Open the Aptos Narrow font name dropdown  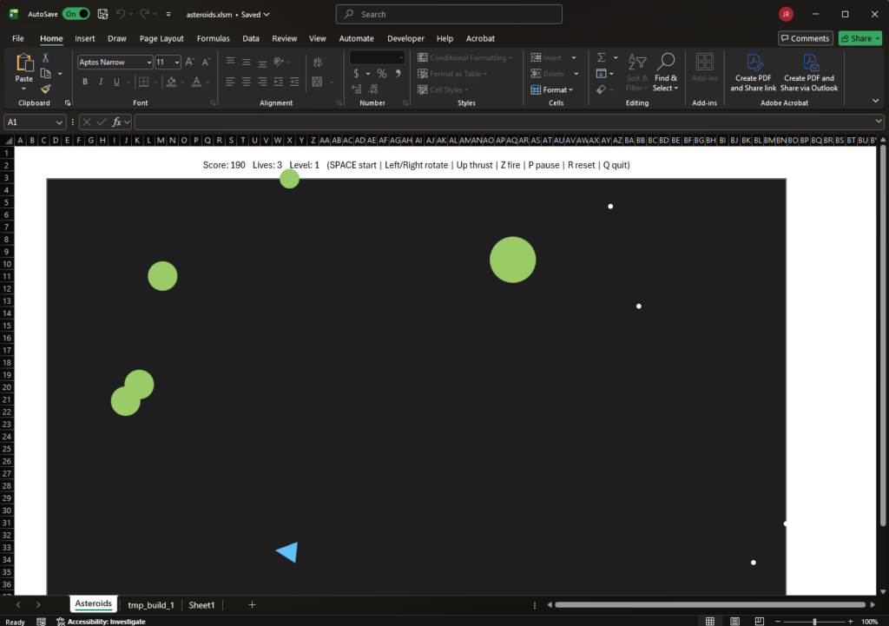point(149,62)
